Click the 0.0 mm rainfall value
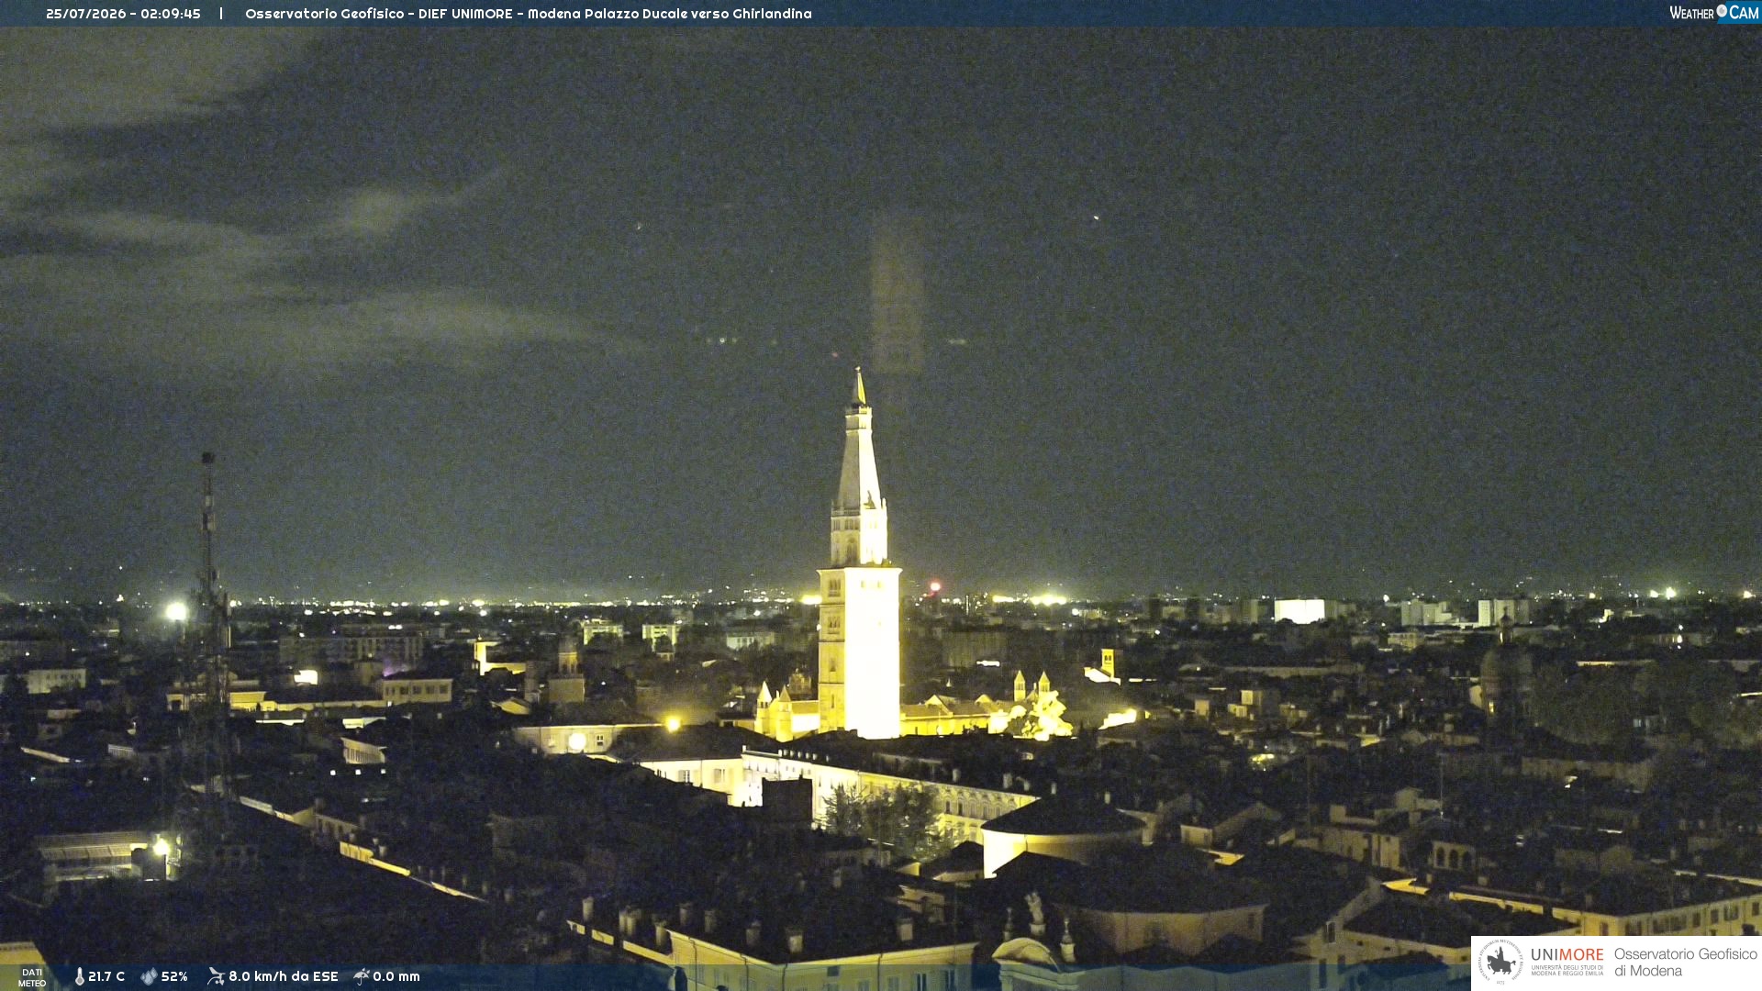The height and width of the screenshot is (991, 1762). pos(396,976)
